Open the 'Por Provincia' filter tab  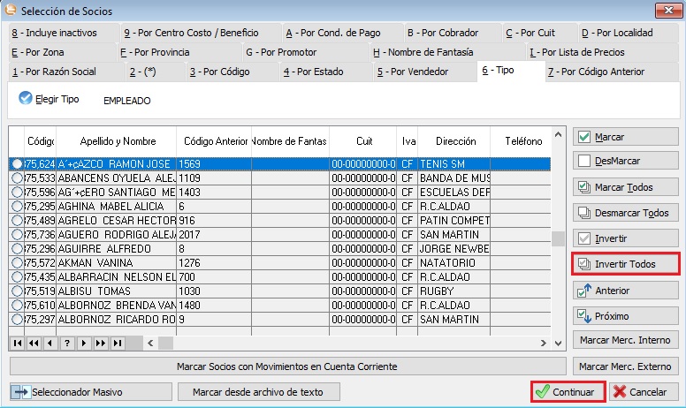tap(159, 52)
